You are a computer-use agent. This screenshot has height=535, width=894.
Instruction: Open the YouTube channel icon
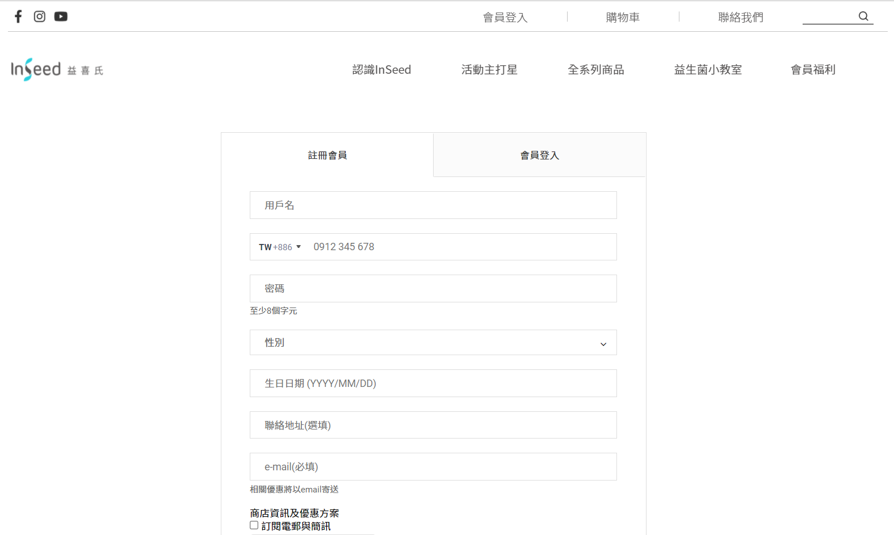[61, 16]
